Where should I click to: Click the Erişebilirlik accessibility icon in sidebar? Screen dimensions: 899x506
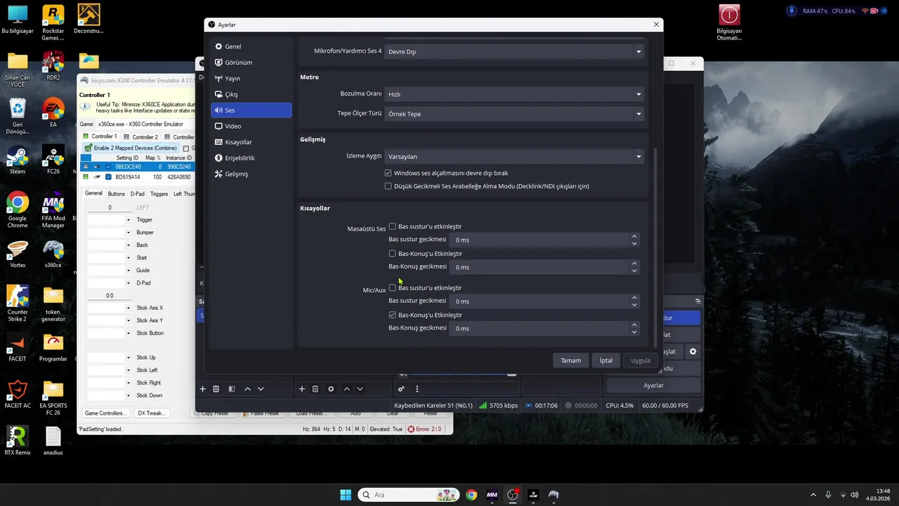point(218,158)
